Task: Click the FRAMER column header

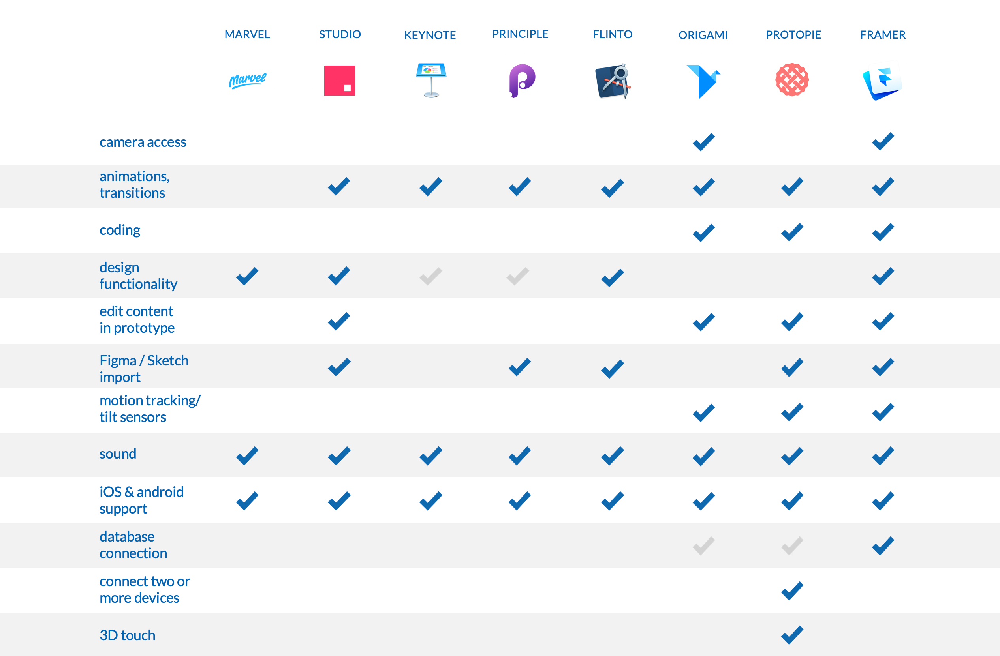Action: [x=882, y=35]
